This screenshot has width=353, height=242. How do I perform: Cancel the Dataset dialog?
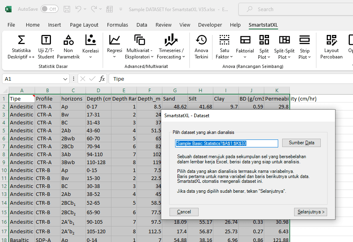coord(184,212)
